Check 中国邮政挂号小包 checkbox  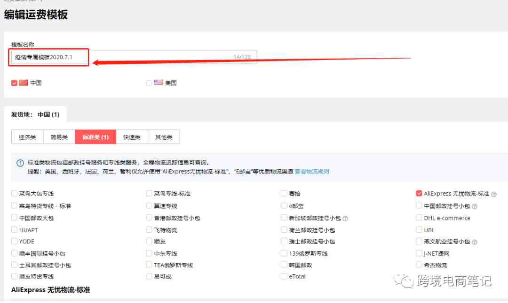coord(419,206)
